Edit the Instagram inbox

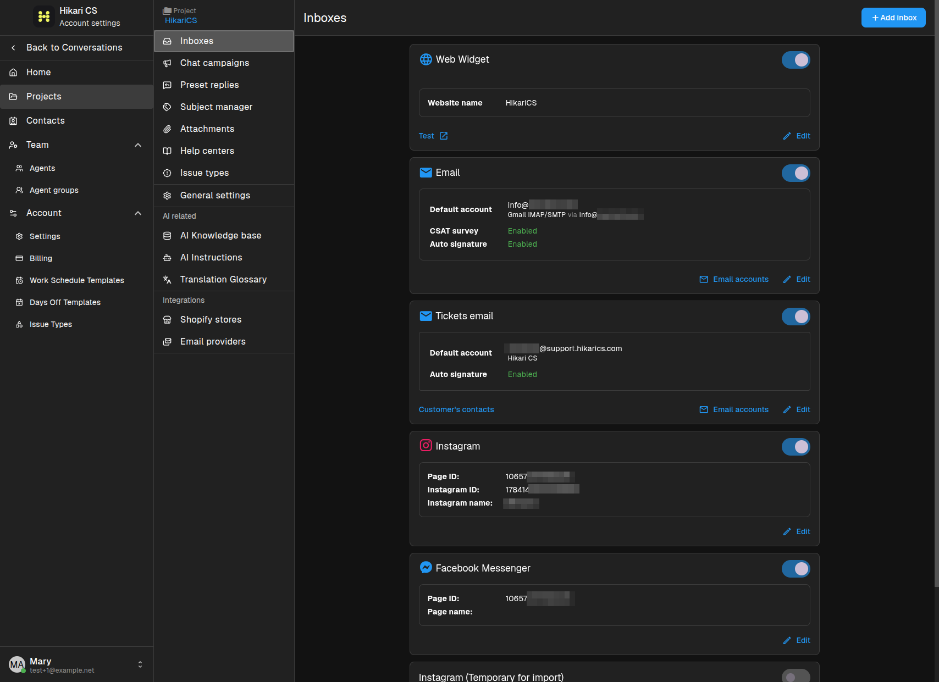coord(797,531)
